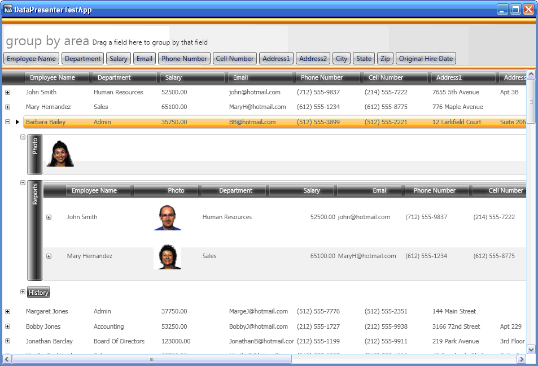
Task: Expand the John Smith top-level row
Action: [x=7, y=92]
